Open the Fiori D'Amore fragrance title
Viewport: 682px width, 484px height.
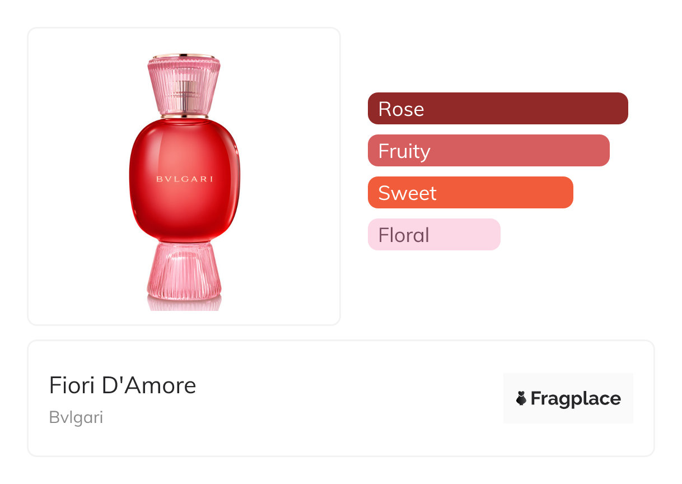(x=123, y=385)
